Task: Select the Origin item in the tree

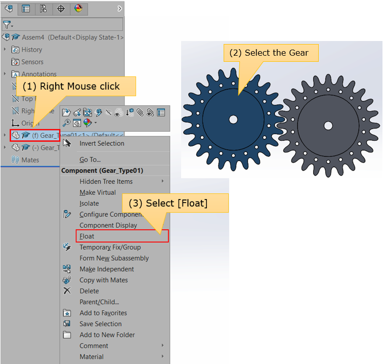Action: [x=25, y=123]
